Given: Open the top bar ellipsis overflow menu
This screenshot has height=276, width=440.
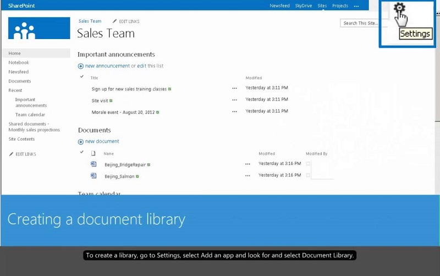Looking at the screenshot, I should pos(356,6).
